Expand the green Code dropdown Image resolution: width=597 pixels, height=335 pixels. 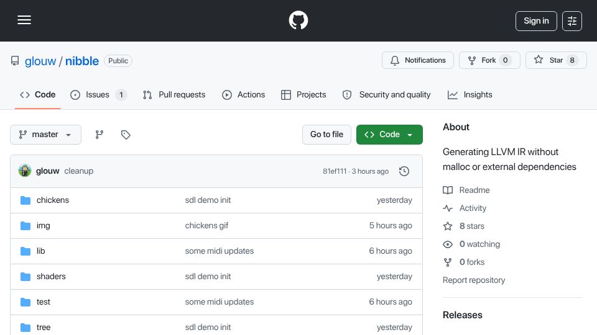click(x=389, y=135)
